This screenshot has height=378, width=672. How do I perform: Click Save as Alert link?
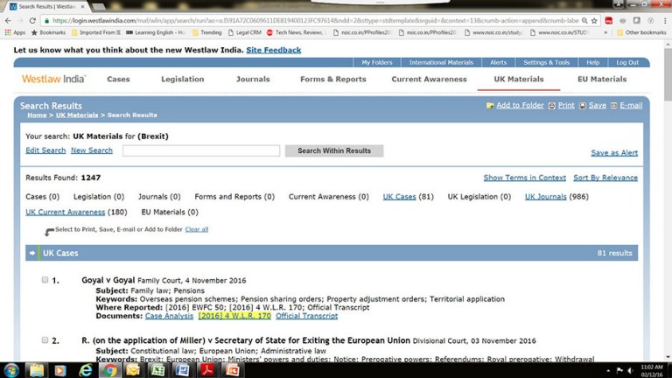point(614,153)
